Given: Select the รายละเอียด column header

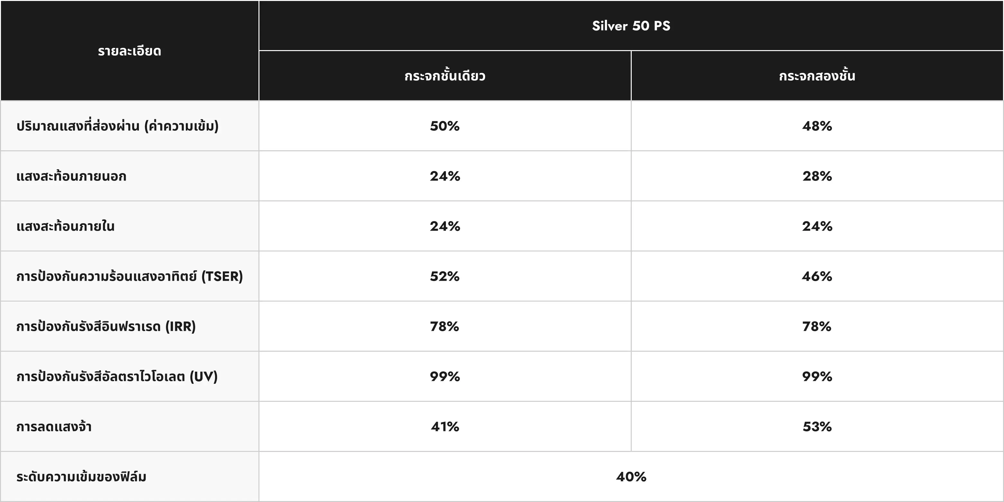Looking at the screenshot, I should coord(129,51).
